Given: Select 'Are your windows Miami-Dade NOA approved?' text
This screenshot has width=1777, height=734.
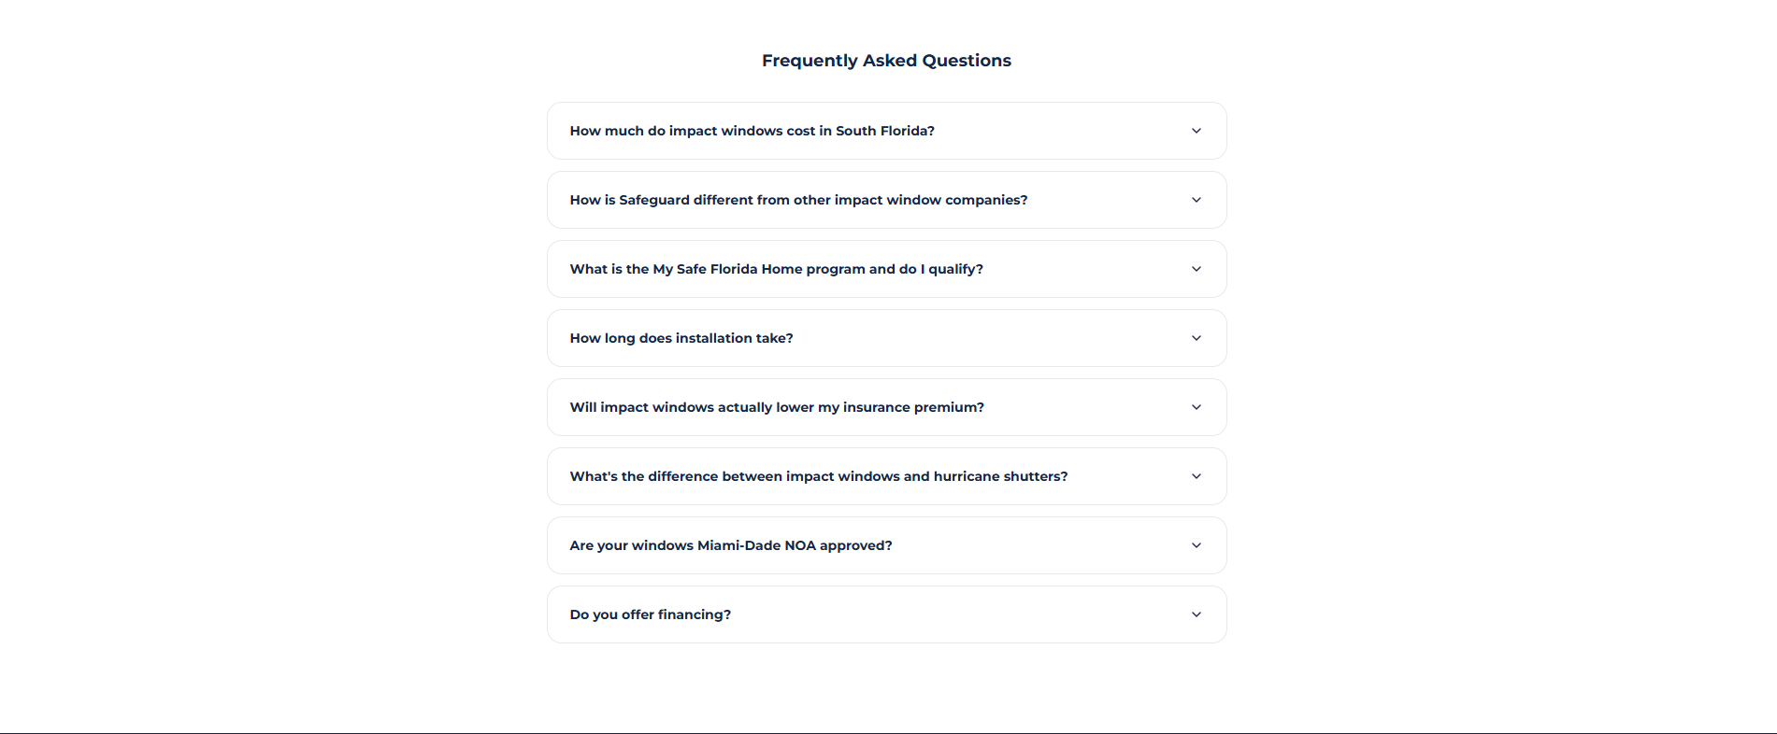Looking at the screenshot, I should pos(731,545).
